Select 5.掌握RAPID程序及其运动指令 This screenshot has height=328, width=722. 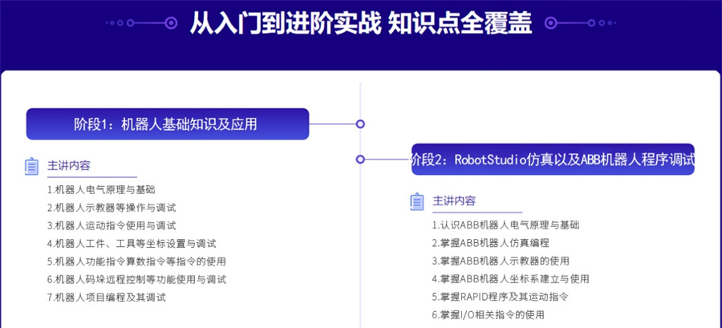click(x=501, y=297)
